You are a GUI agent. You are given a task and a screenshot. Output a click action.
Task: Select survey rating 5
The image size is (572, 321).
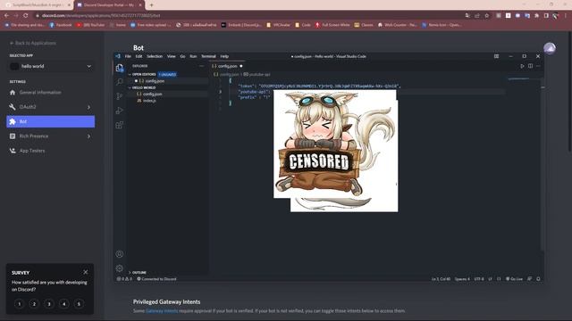pyautogui.click(x=79, y=304)
